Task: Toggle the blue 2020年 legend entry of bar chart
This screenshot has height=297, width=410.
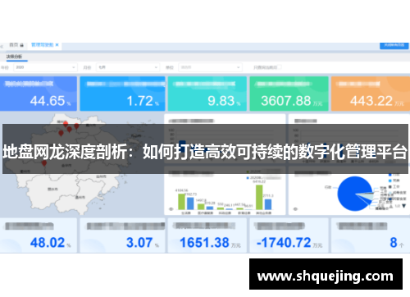Action: click(263, 178)
